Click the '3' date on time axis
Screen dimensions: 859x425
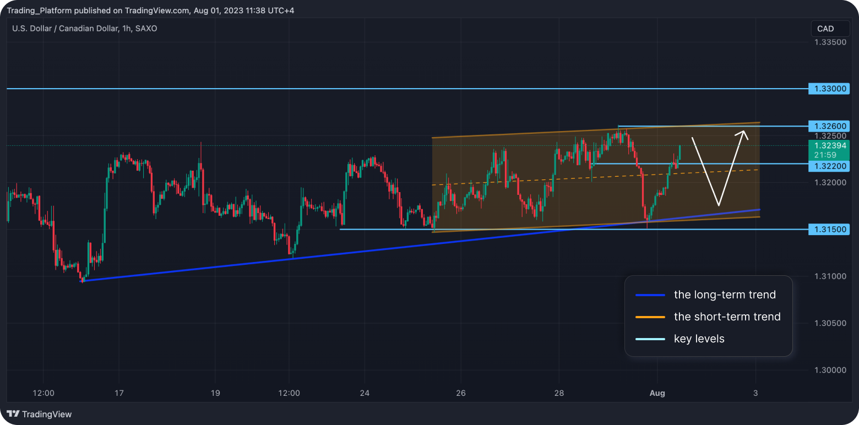pyautogui.click(x=755, y=393)
